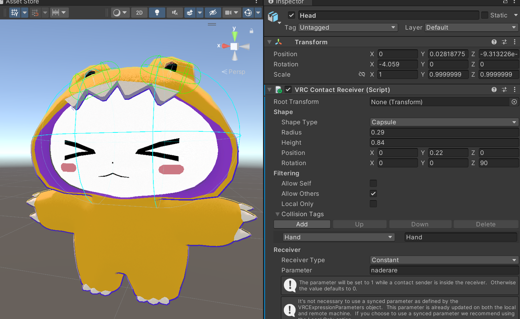The height and width of the screenshot is (319, 520).
Task: Open the Root Transform object picker
Action: (514, 102)
